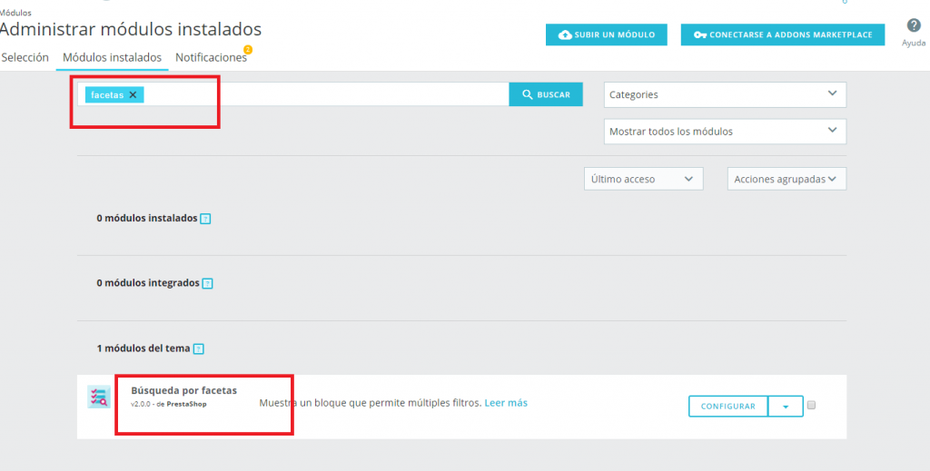This screenshot has height=471, width=930.
Task: Select the 'Módulos instalados' tab
Action: (x=112, y=57)
